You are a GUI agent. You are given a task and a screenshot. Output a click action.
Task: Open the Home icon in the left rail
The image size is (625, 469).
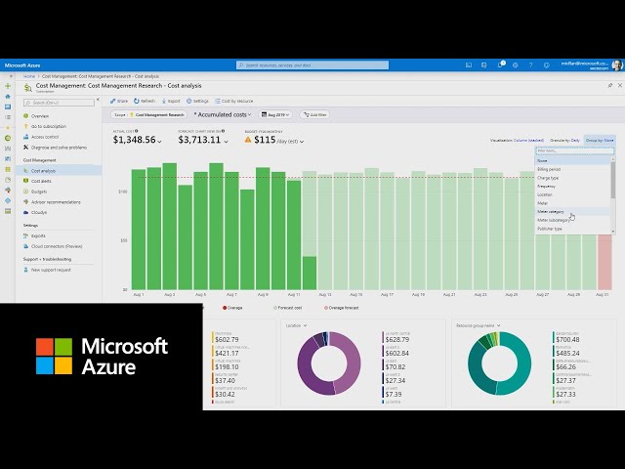(x=8, y=96)
